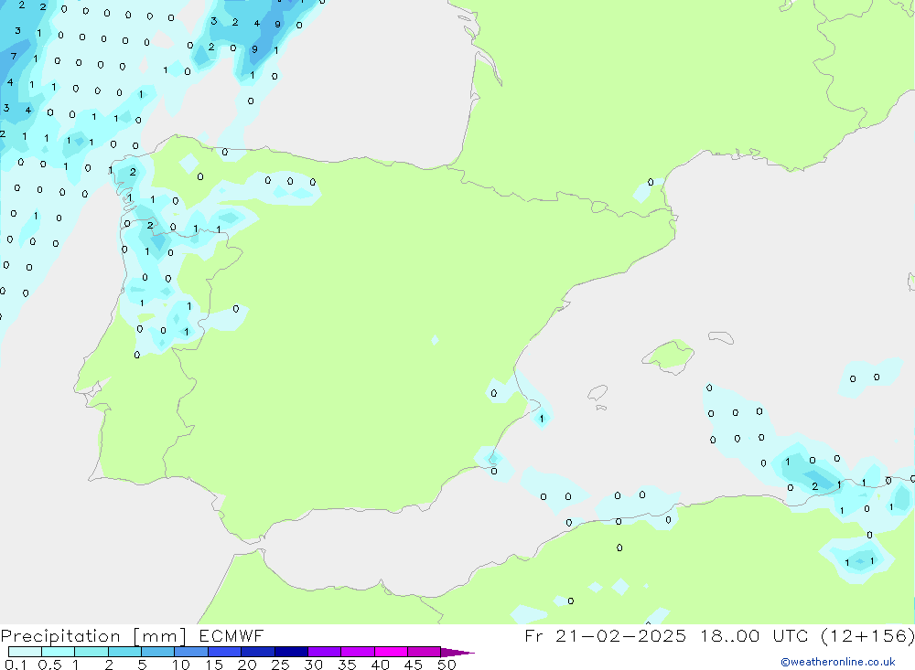Click the 0.5–1 mm legend color box
915x670 pixels.
click(59, 652)
